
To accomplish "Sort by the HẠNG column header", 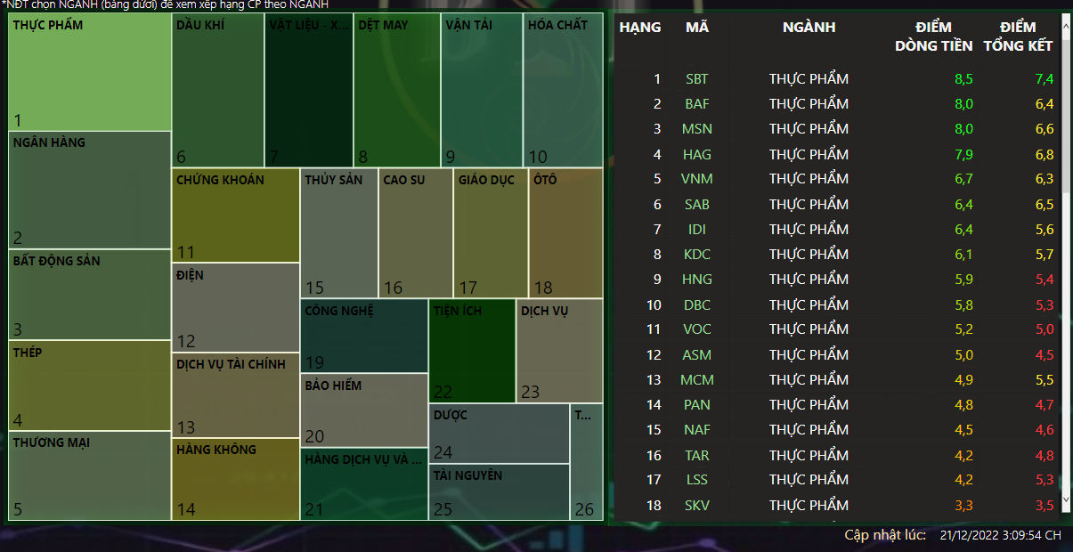I will [x=639, y=28].
